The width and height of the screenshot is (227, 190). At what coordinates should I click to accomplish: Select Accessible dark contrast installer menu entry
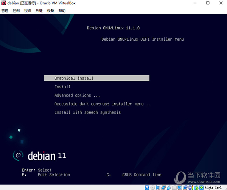102,104
